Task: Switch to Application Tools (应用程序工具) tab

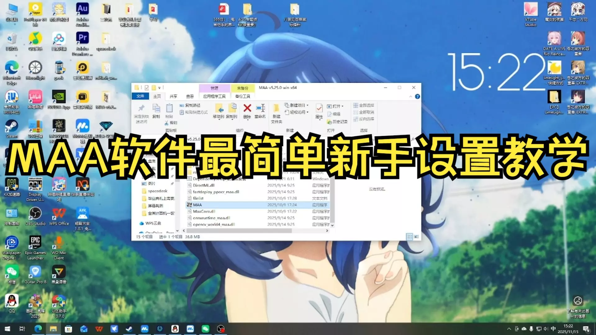Action: pyautogui.click(x=214, y=96)
